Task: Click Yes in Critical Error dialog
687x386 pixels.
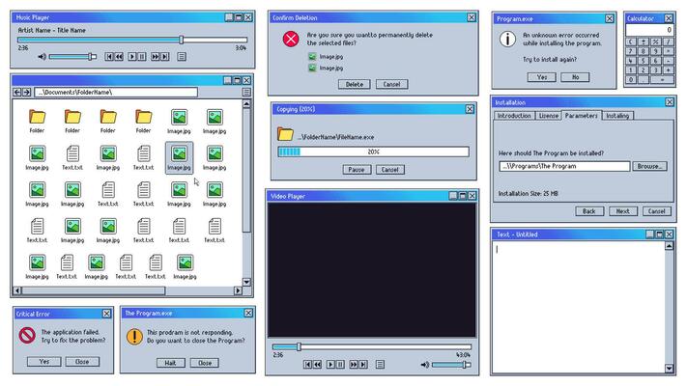Action: coord(44,362)
